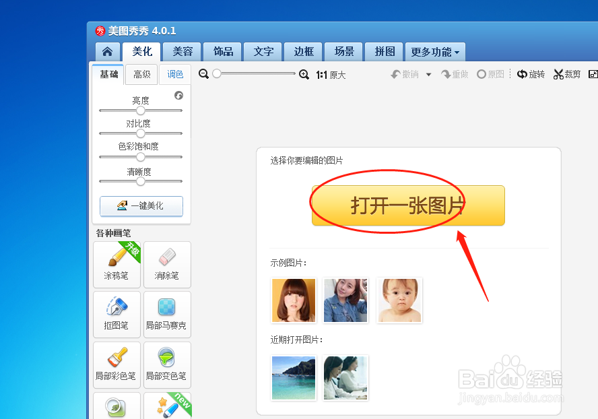Click the zoom in magnifier icon
598x419 pixels.
pyautogui.click(x=304, y=74)
